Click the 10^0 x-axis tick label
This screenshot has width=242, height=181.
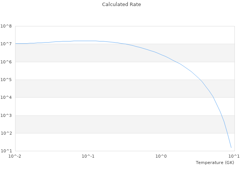point(161,156)
